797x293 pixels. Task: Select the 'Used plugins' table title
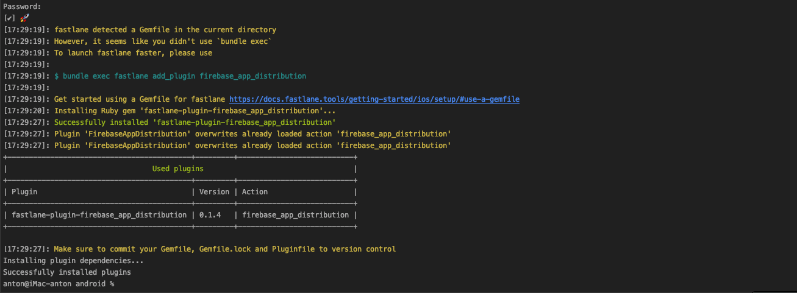pos(177,169)
